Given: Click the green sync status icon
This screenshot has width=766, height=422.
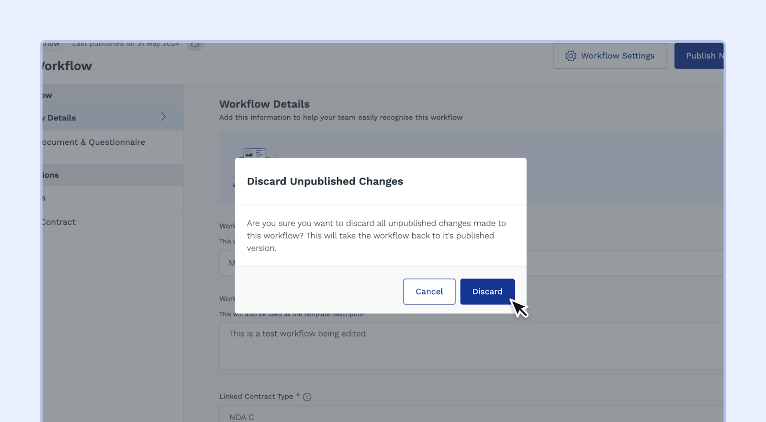Looking at the screenshot, I should (x=195, y=45).
